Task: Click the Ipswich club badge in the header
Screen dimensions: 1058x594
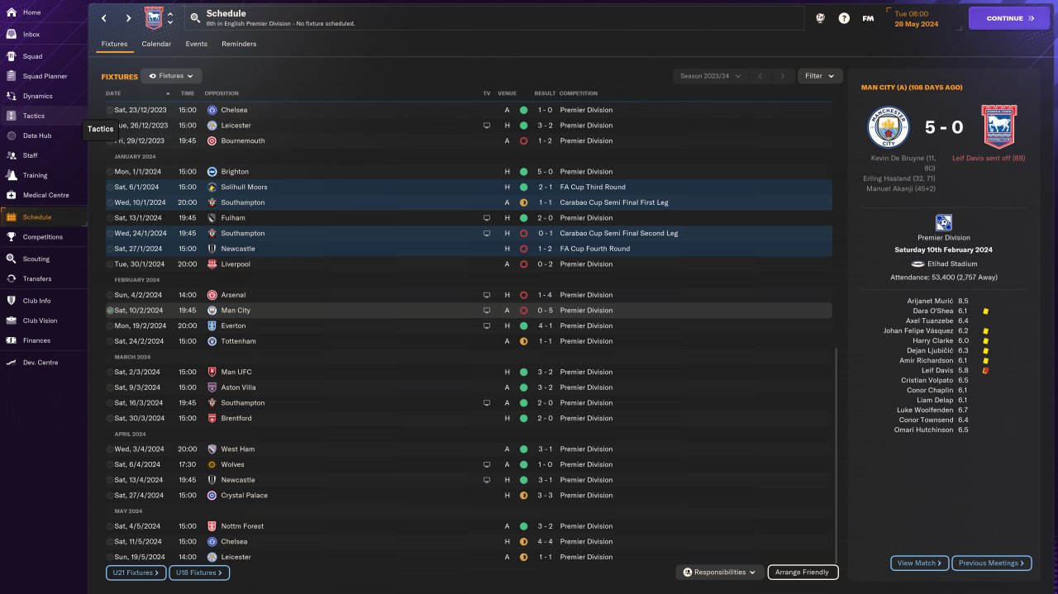Action: tap(154, 18)
